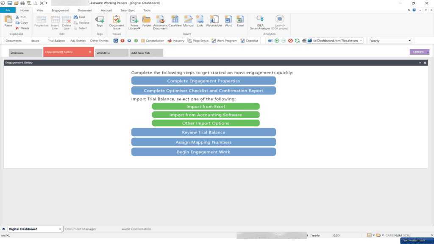Insert a Link document
Screen dimensions: 434x244
[x=200, y=21]
